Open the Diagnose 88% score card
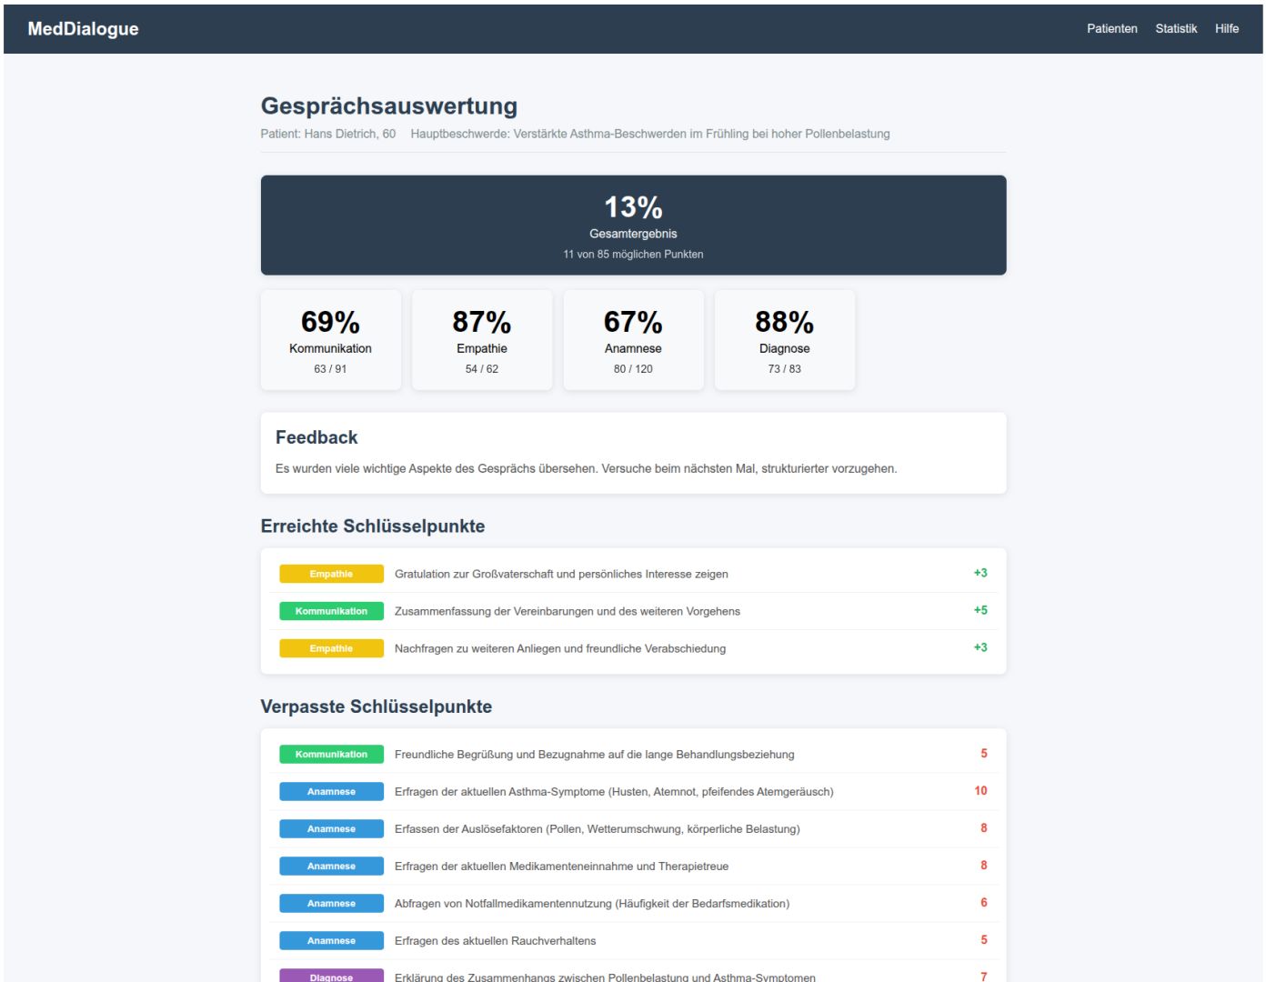 [784, 340]
